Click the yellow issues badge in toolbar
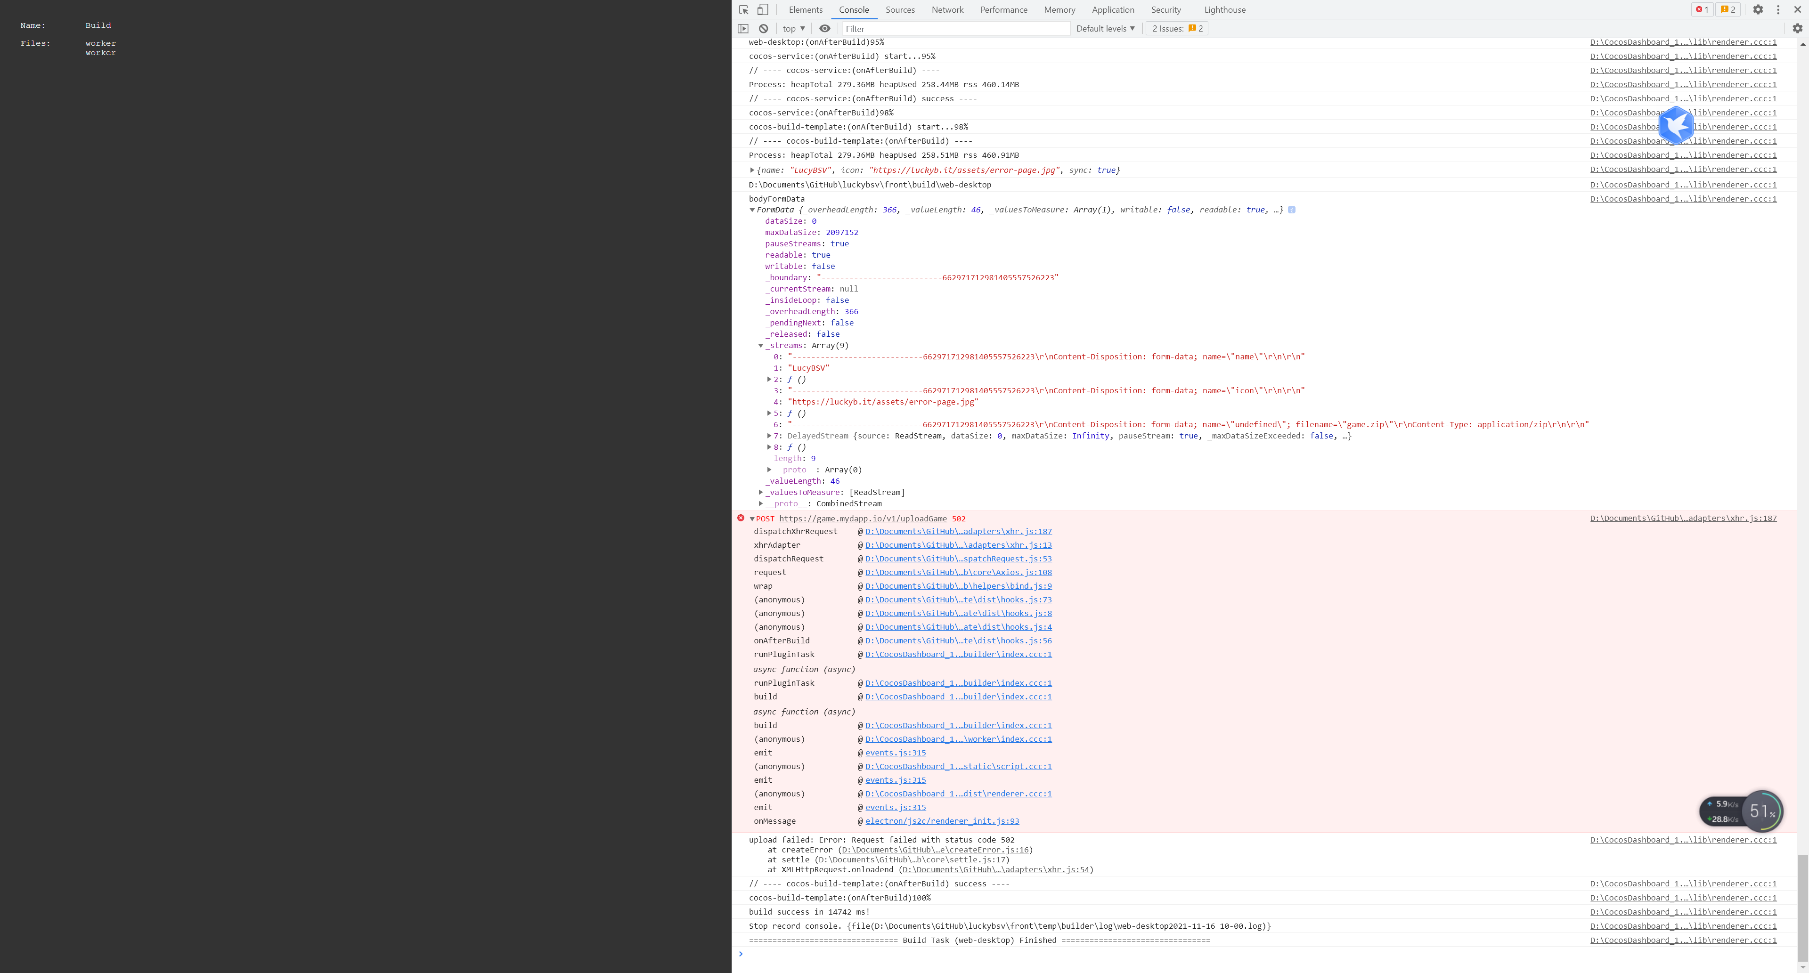Image resolution: width=1809 pixels, height=973 pixels. point(1728,9)
